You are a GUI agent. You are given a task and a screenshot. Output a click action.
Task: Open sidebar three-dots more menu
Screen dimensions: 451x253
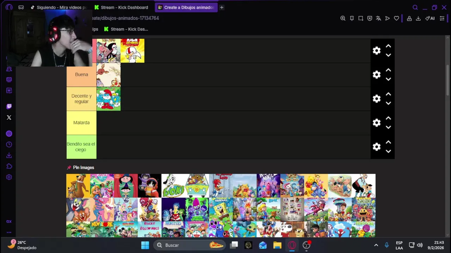pyautogui.click(x=9, y=232)
